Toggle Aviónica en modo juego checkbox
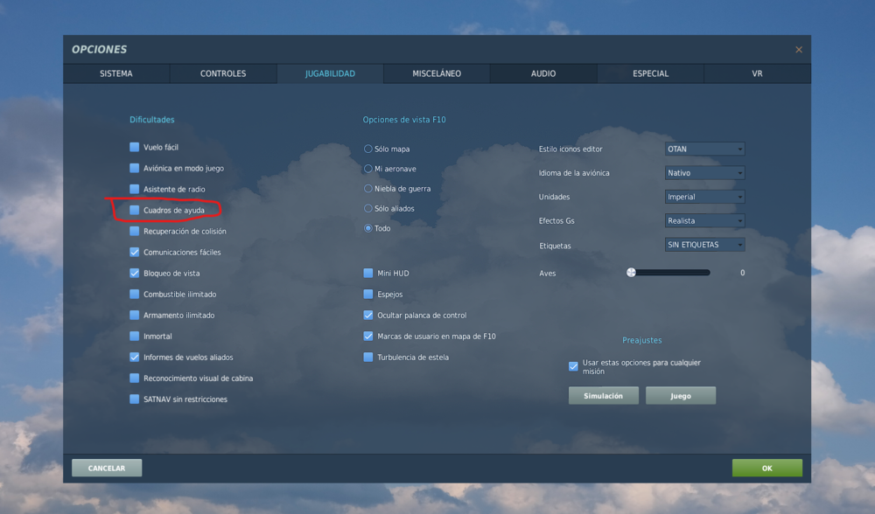Viewport: 875px width, 514px height. coord(135,169)
